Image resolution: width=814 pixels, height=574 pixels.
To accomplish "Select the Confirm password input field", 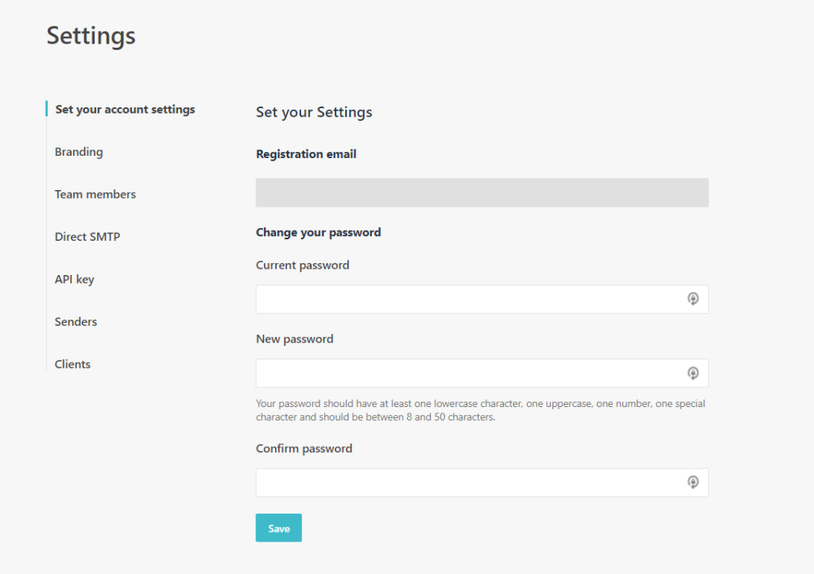I will (x=469, y=483).
